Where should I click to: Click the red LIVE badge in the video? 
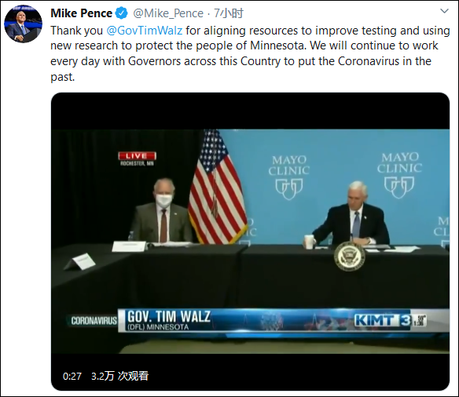pos(137,156)
